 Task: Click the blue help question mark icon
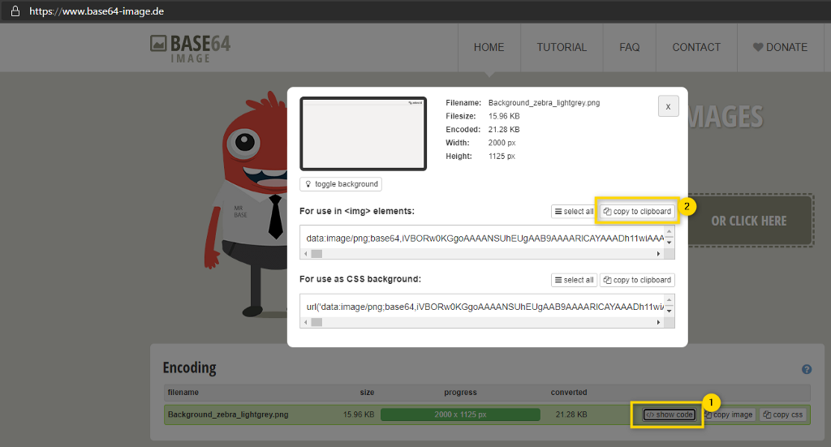click(807, 369)
